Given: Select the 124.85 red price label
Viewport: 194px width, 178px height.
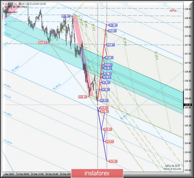Looking at the screenshot, I should click(x=109, y=142).
